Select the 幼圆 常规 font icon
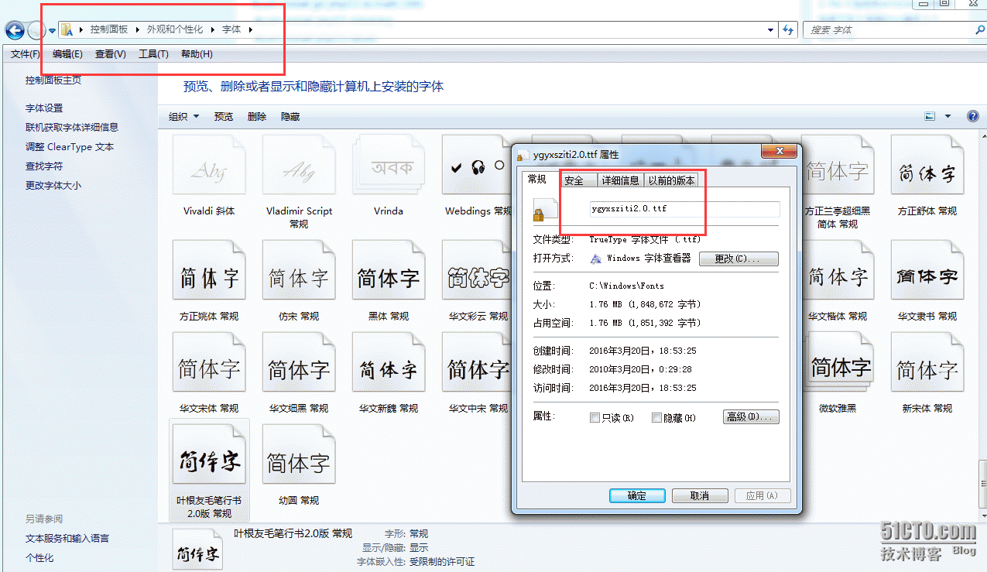Screen dimensions: 987x572 [x=299, y=455]
